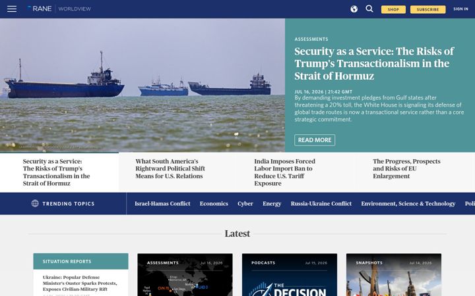Open the search magnifier icon
Screen dimensions: 475x296
pyautogui.click(x=369, y=9)
